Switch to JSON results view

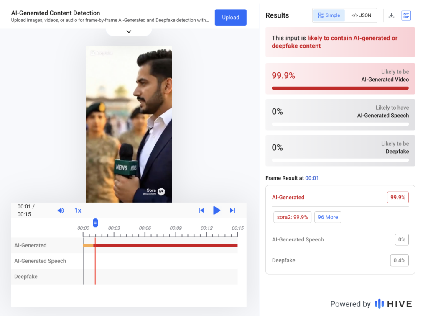(x=361, y=15)
